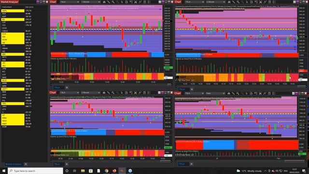This screenshot has width=309, height=174.
Task: Open Bar Type menu in Daily chart
Action: pyautogui.click(x=229, y=93)
